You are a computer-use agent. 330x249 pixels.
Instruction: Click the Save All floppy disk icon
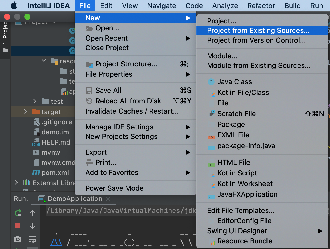[89, 91]
